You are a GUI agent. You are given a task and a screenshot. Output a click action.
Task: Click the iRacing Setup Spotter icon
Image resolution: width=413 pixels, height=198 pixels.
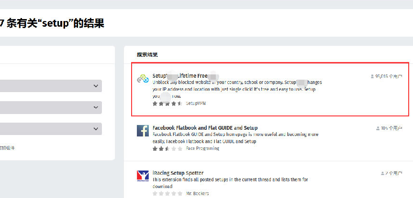click(143, 176)
